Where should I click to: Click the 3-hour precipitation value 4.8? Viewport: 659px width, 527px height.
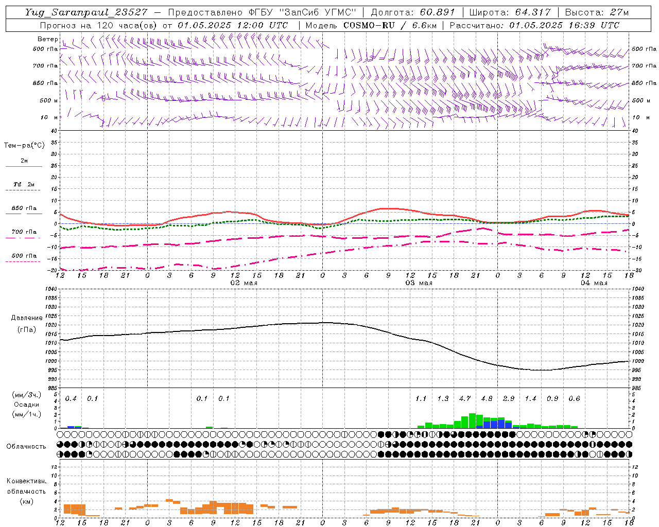click(487, 398)
